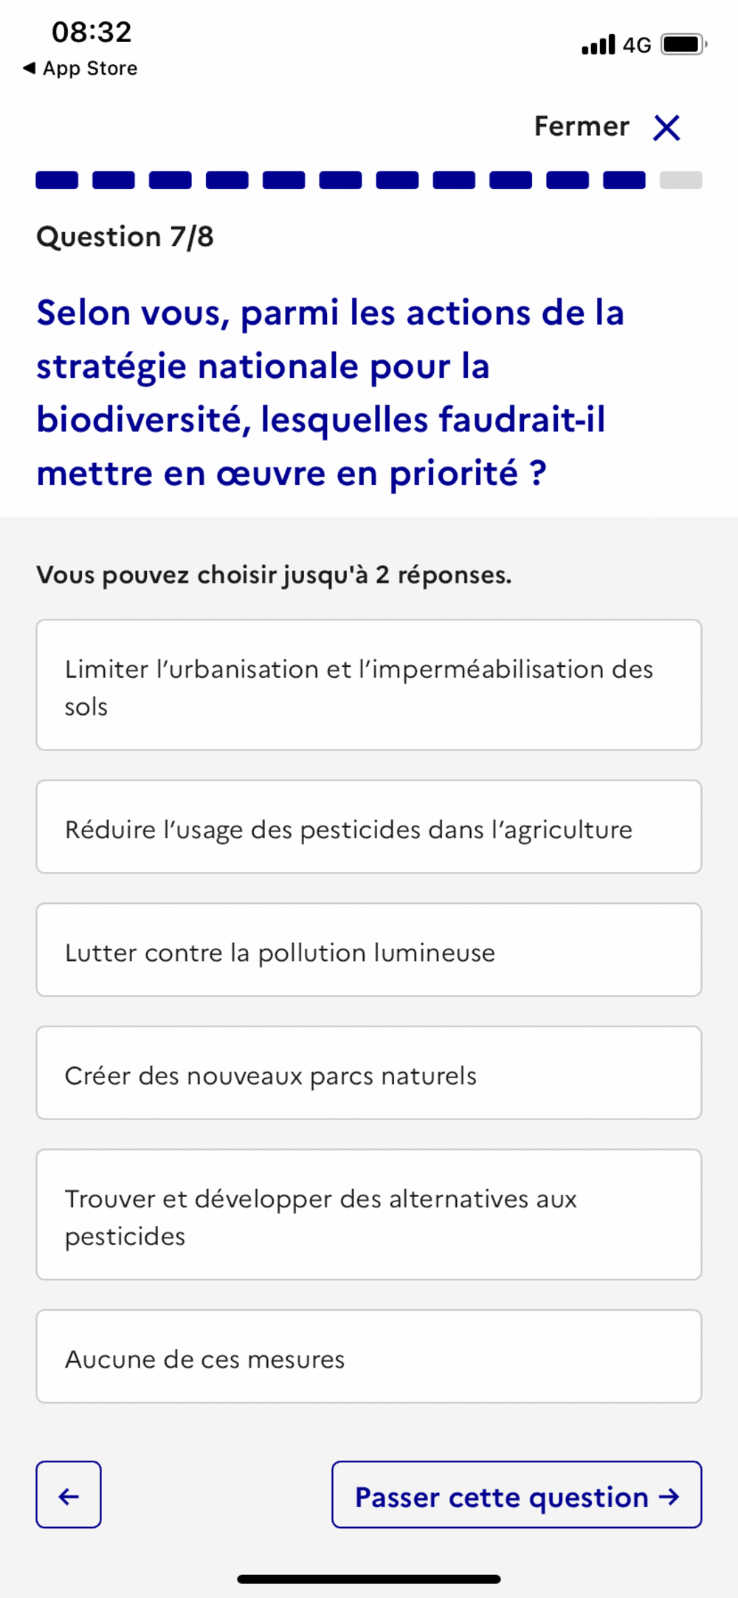
Task: Select "Aucune de ces mesures" option
Action: pyautogui.click(x=369, y=1357)
